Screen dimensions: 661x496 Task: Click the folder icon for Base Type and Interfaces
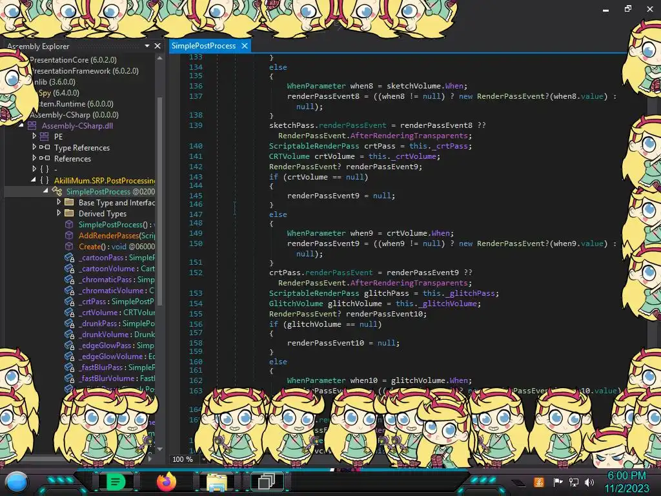click(69, 202)
